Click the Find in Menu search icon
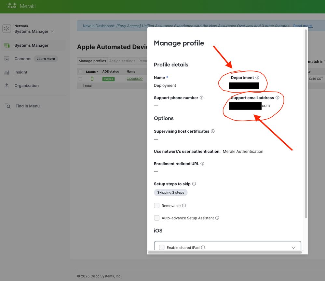 [x=7, y=106]
